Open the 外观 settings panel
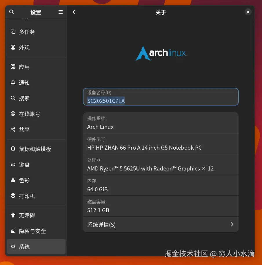262x265 pixels. click(x=36, y=47)
